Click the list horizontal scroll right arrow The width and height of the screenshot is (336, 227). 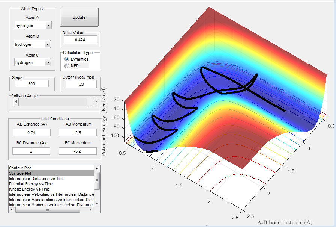(91, 210)
